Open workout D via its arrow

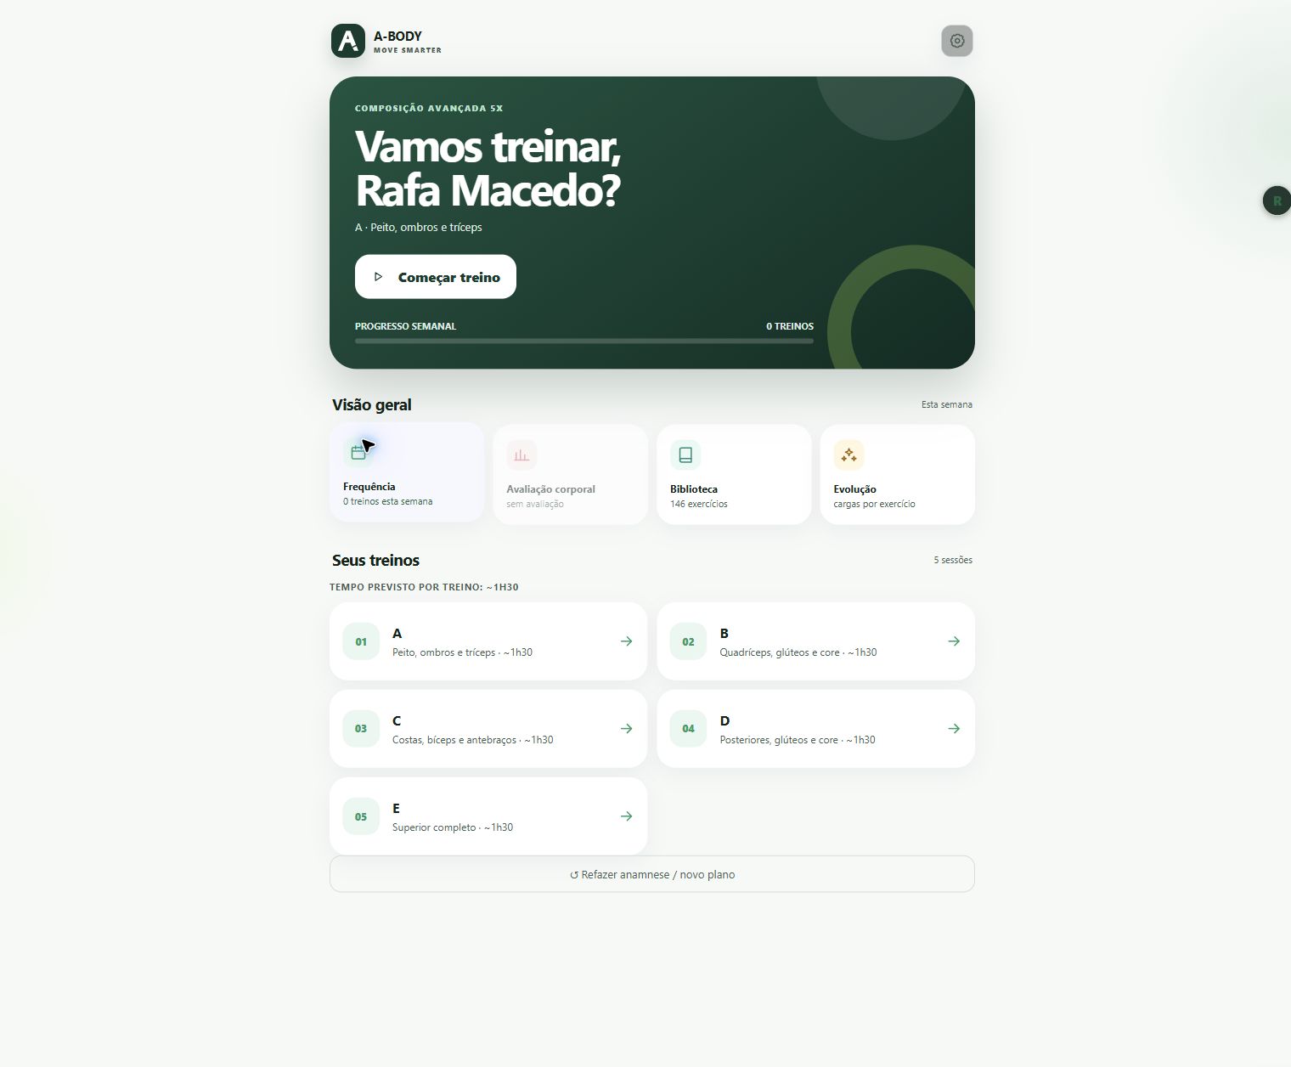(954, 729)
